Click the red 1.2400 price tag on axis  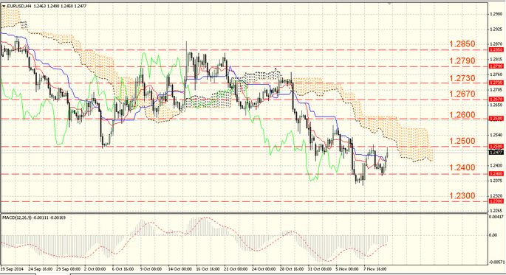click(496, 173)
